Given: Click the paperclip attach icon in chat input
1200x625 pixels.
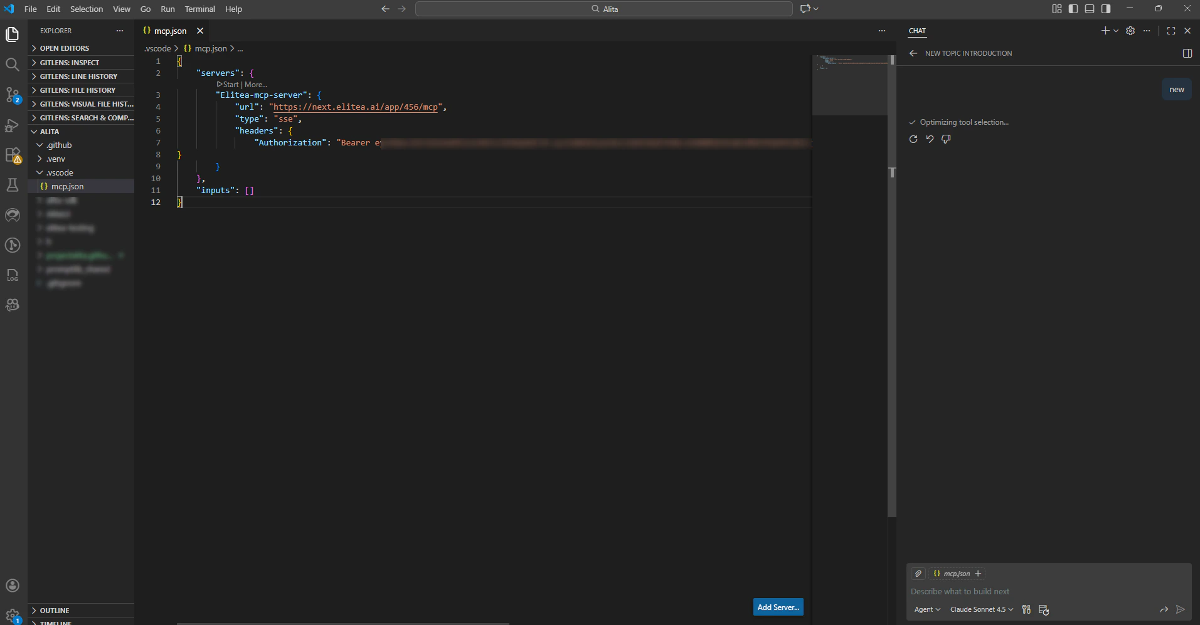Looking at the screenshot, I should point(919,573).
